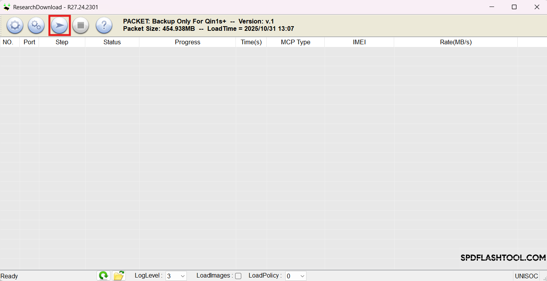Open the LoadPolicy dropdown

[301, 276]
